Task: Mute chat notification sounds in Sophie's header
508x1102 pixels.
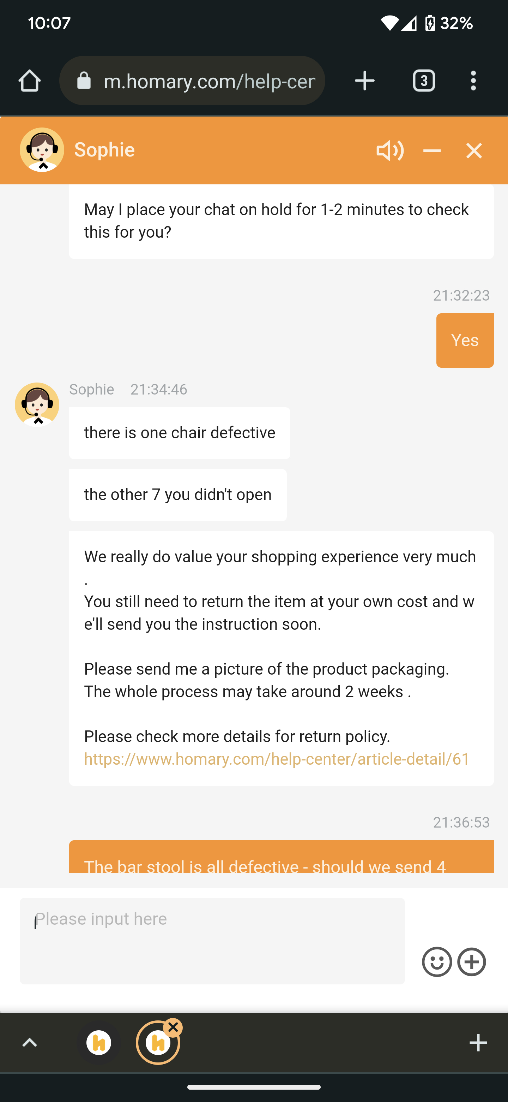Action: point(389,150)
